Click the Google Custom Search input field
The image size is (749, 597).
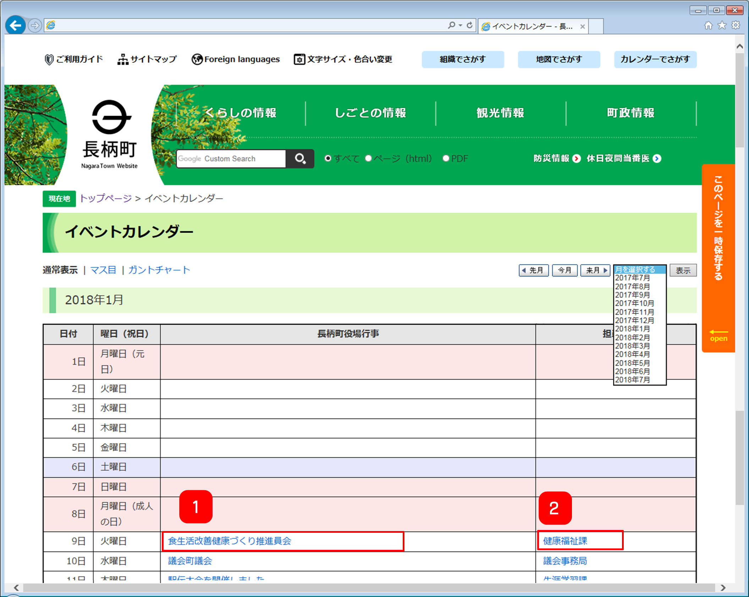(x=231, y=159)
